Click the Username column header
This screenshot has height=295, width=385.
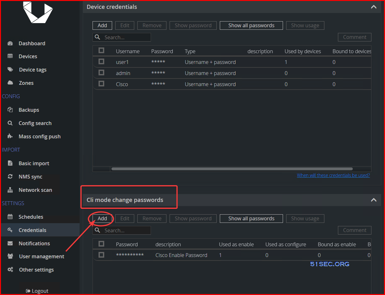click(128, 51)
